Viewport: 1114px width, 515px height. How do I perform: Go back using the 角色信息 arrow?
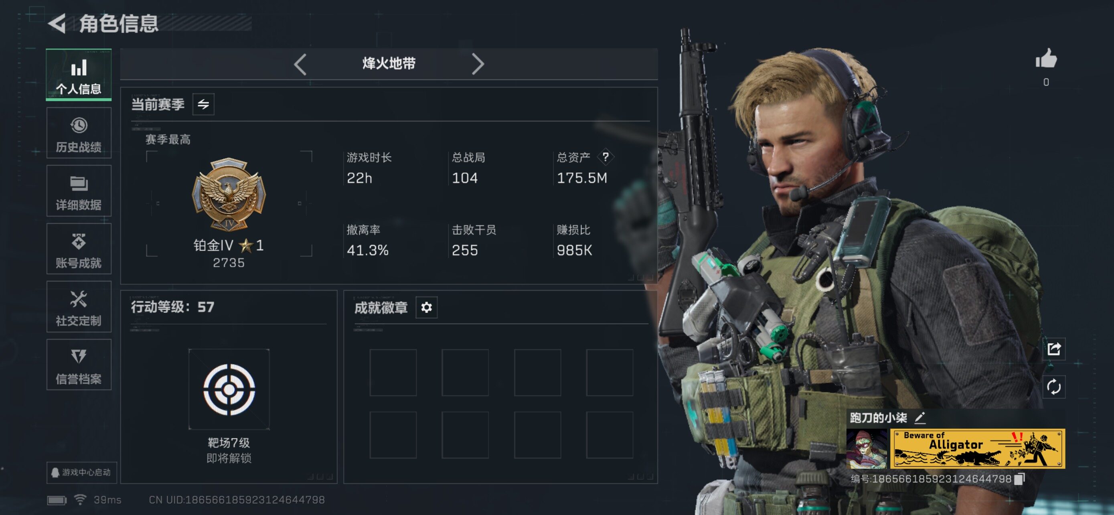(x=57, y=23)
